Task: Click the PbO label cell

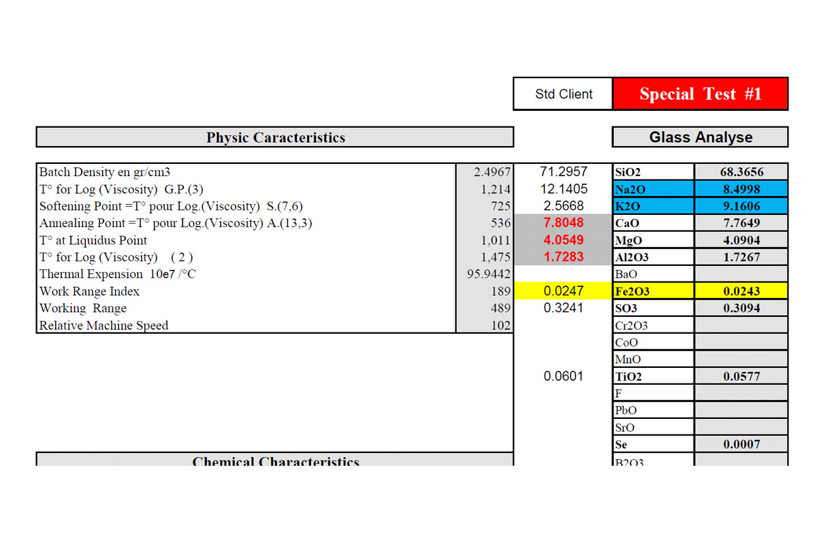Action: coord(654,410)
